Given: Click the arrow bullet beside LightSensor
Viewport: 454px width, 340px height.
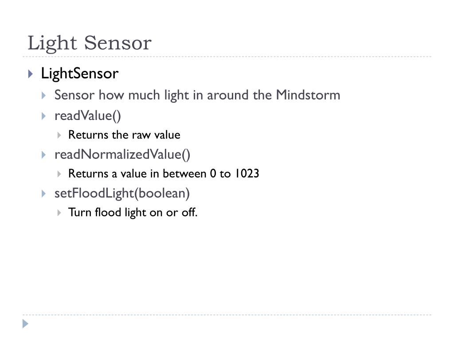Looking at the screenshot, I should (x=31, y=74).
